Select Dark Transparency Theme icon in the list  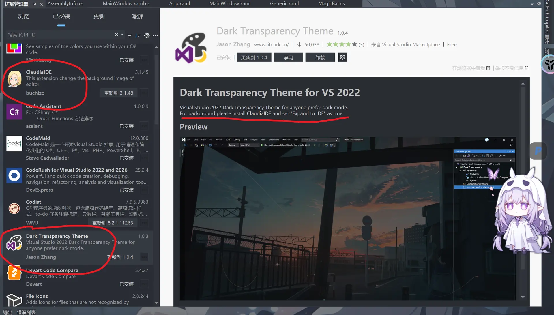pos(14,243)
